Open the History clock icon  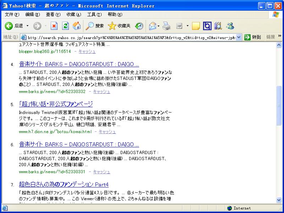click(x=139, y=26)
